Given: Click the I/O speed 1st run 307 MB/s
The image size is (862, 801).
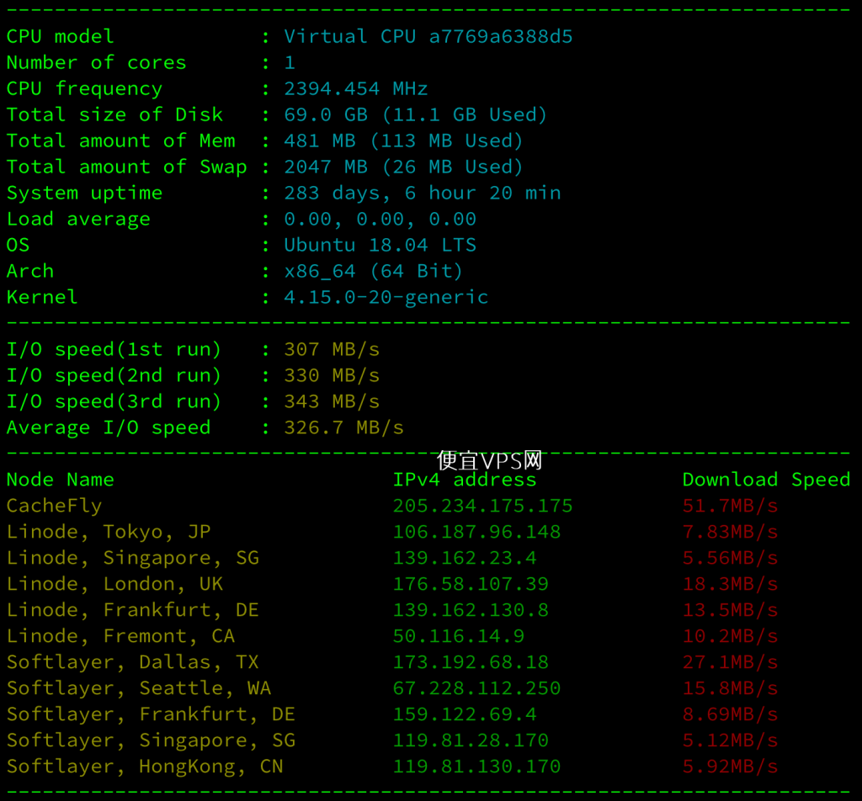Looking at the screenshot, I should coord(332,350).
